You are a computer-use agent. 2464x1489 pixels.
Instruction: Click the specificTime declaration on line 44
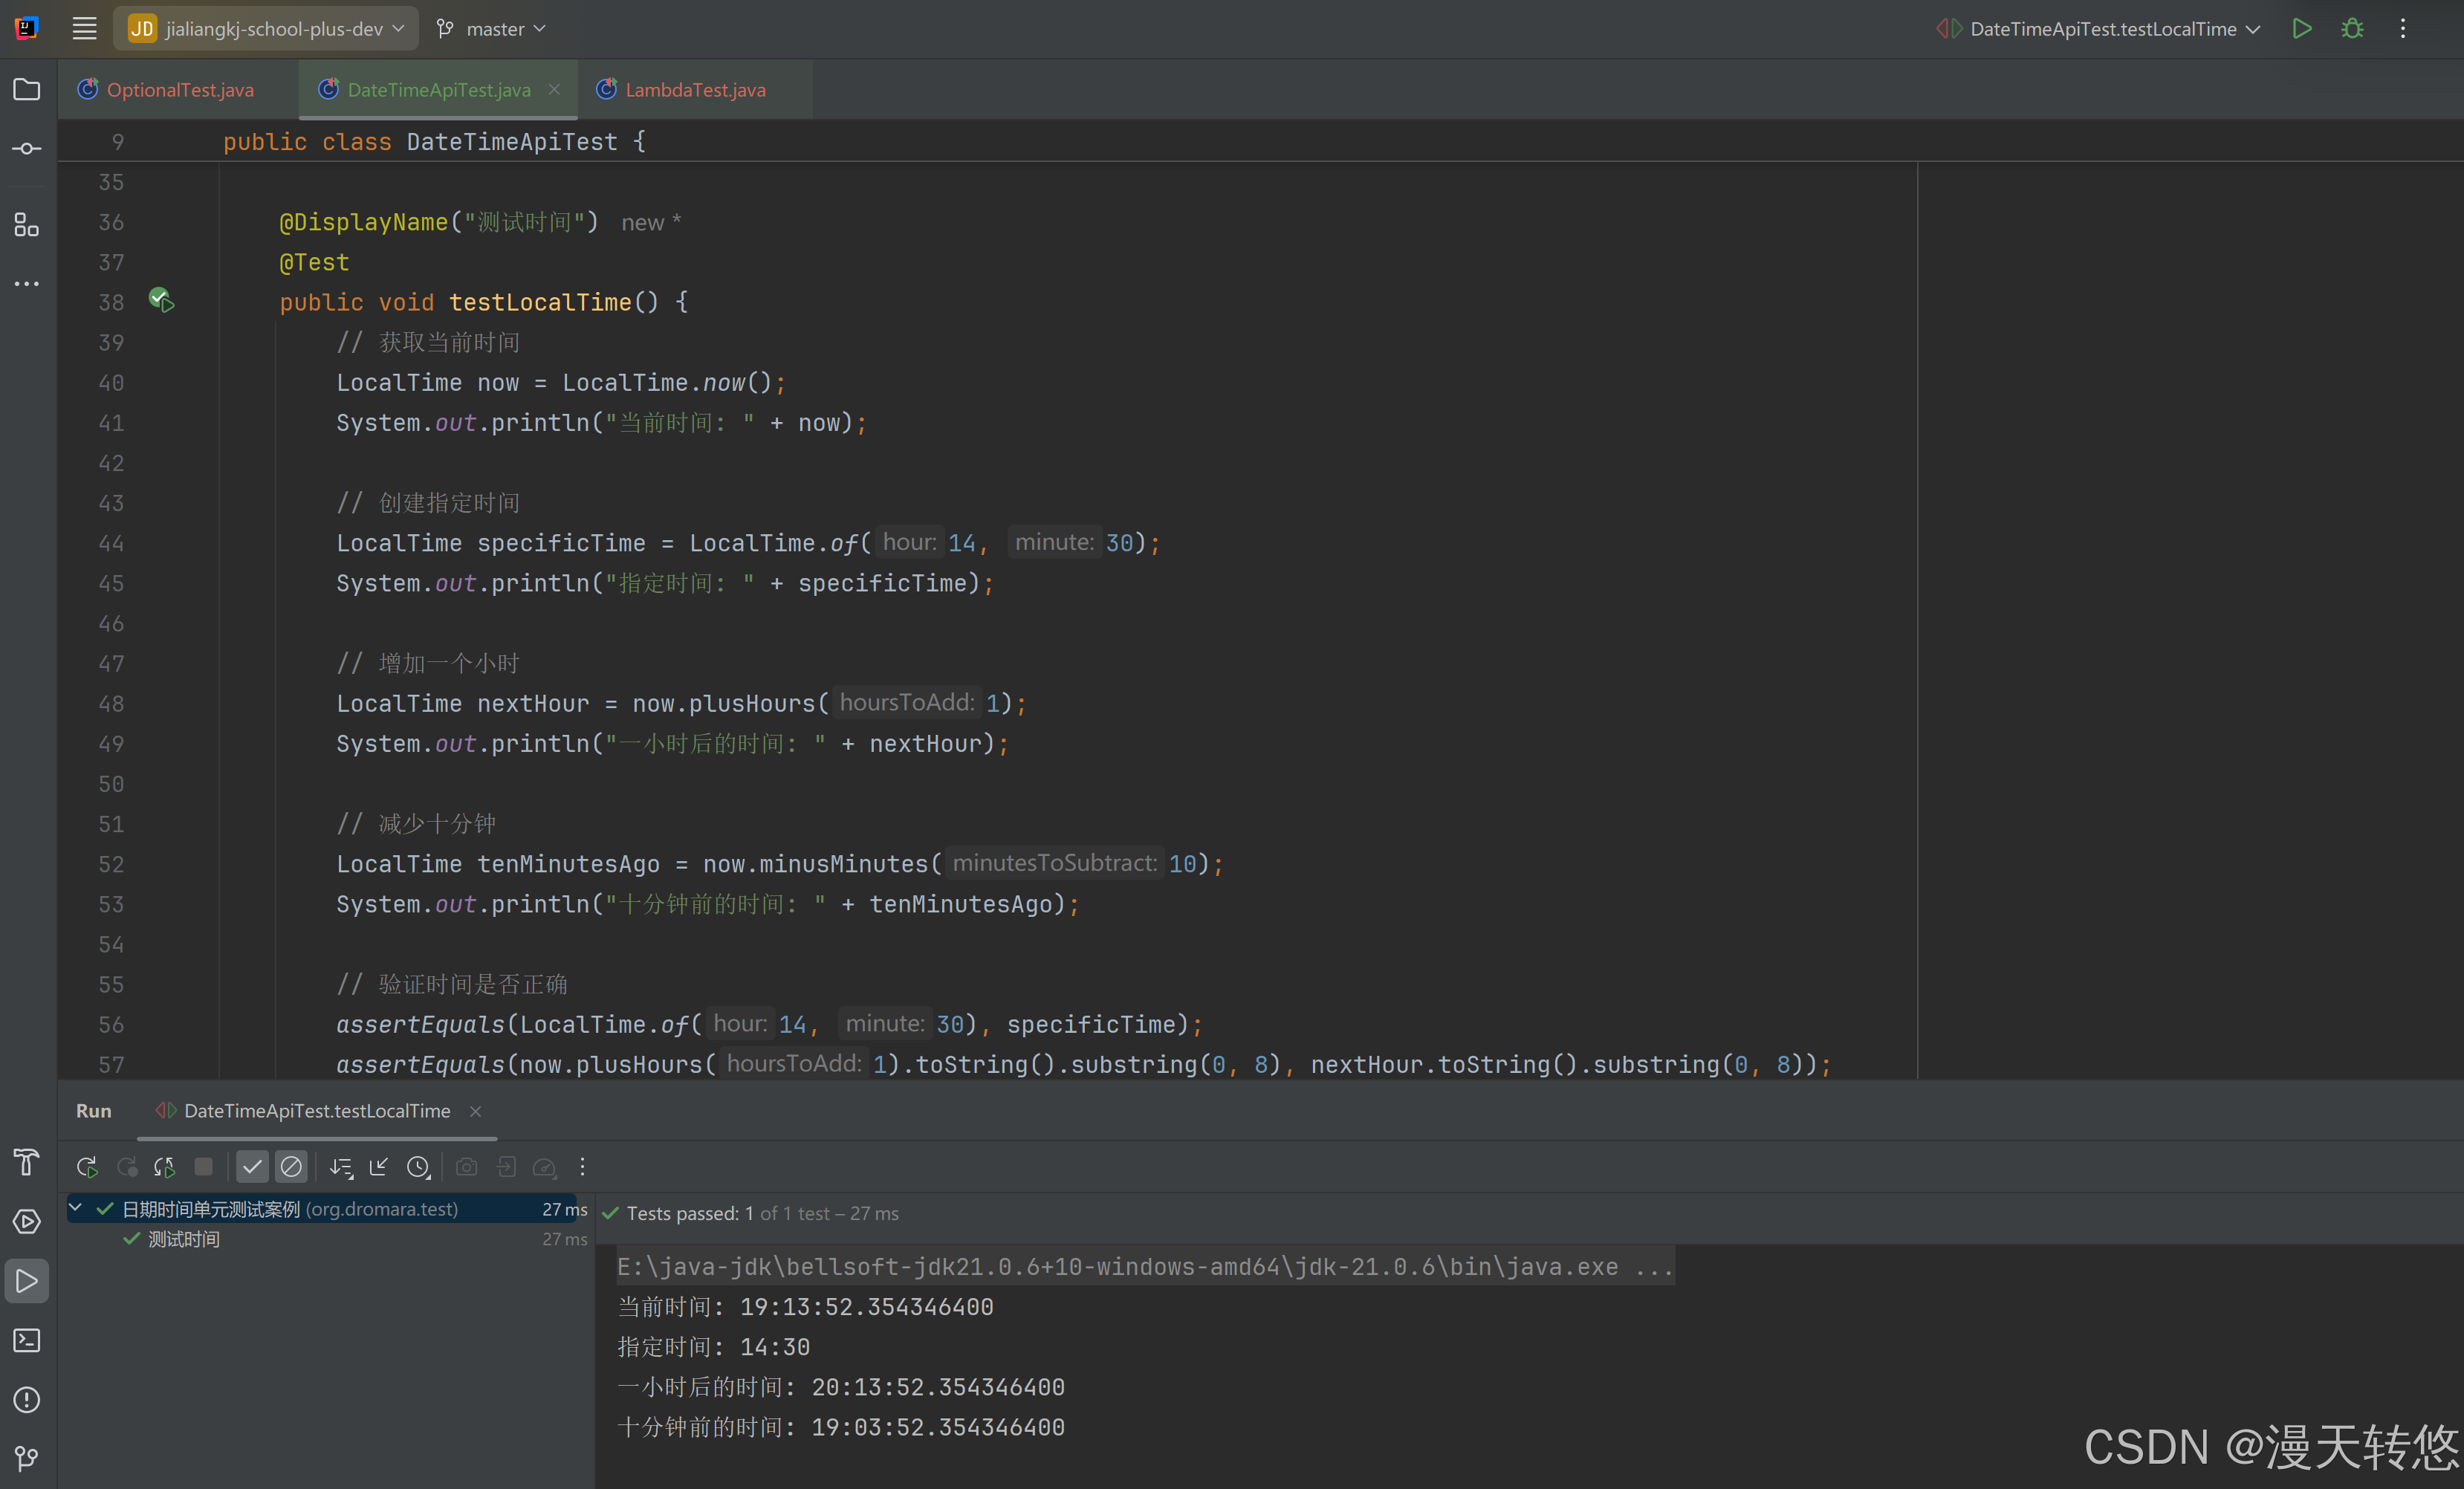coord(561,543)
